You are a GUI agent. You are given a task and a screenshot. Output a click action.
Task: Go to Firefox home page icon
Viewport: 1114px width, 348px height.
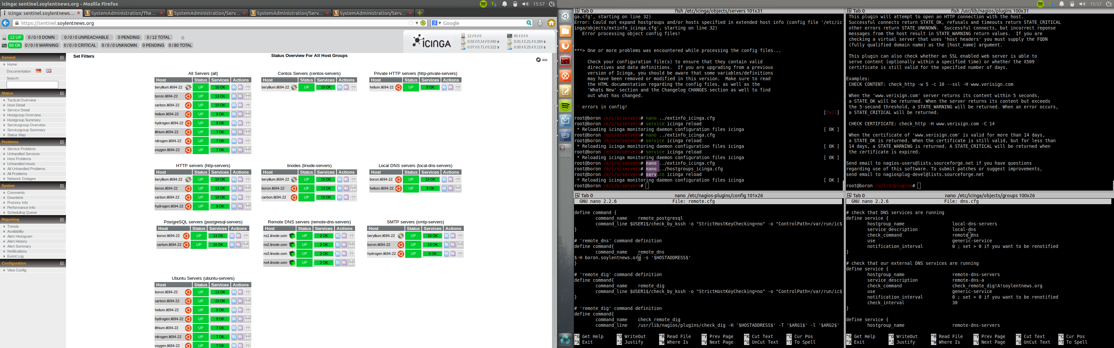pyautogui.click(x=551, y=23)
